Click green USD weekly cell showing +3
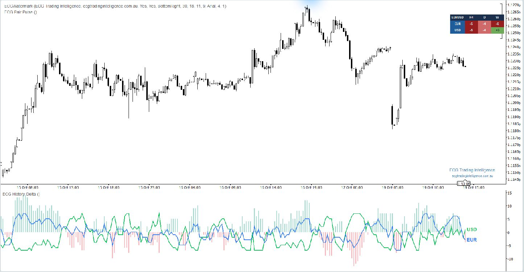The image size is (524, 272). 497,30
